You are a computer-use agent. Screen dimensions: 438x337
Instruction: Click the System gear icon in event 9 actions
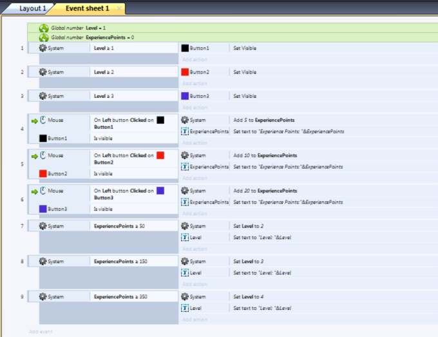coord(185,296)
